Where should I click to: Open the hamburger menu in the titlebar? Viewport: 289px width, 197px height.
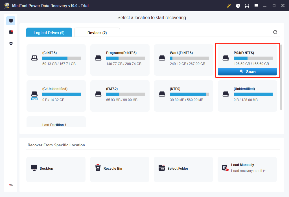[256, 5]
